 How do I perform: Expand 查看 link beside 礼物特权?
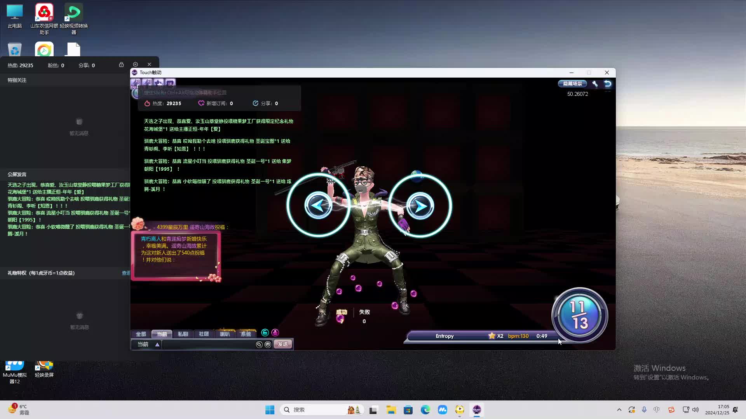tap(126, 273)
